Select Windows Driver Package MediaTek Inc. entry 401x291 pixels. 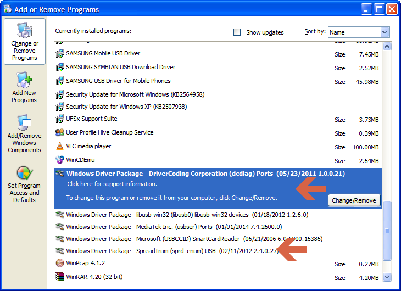click(218, 227)
